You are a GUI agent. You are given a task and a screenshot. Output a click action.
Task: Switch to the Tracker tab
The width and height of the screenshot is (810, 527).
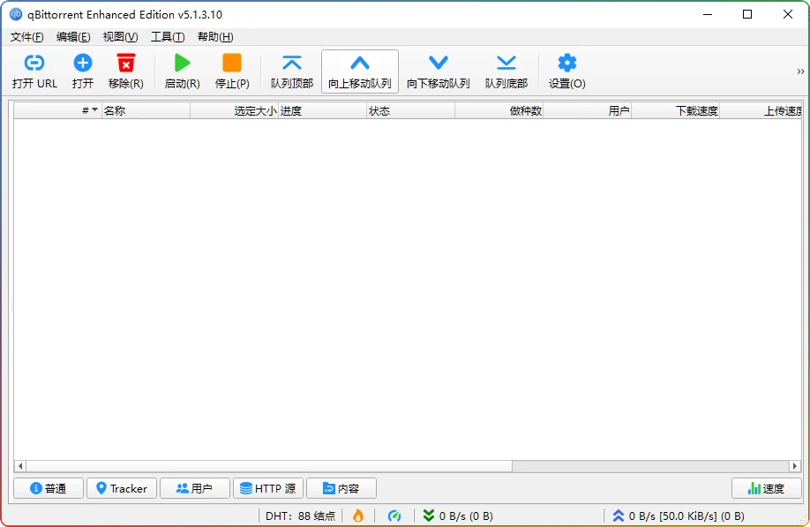(121, 487)
